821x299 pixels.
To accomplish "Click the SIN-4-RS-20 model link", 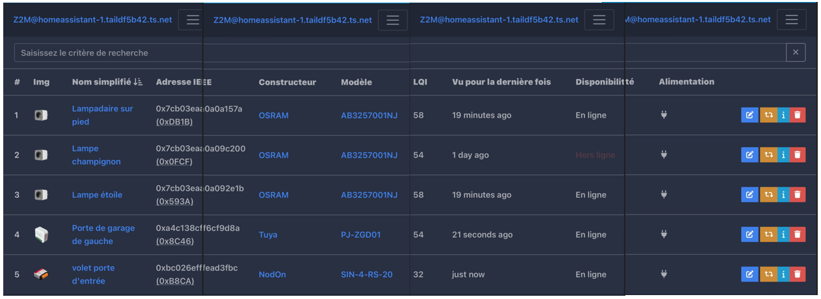I will coord(367,274).
